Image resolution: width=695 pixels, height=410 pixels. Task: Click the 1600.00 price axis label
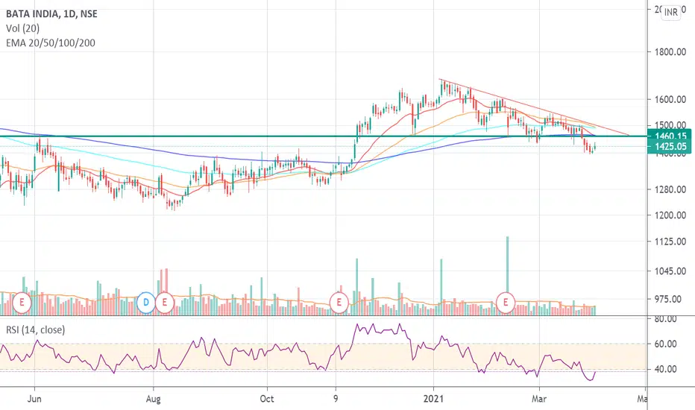(x=670, y=99)
